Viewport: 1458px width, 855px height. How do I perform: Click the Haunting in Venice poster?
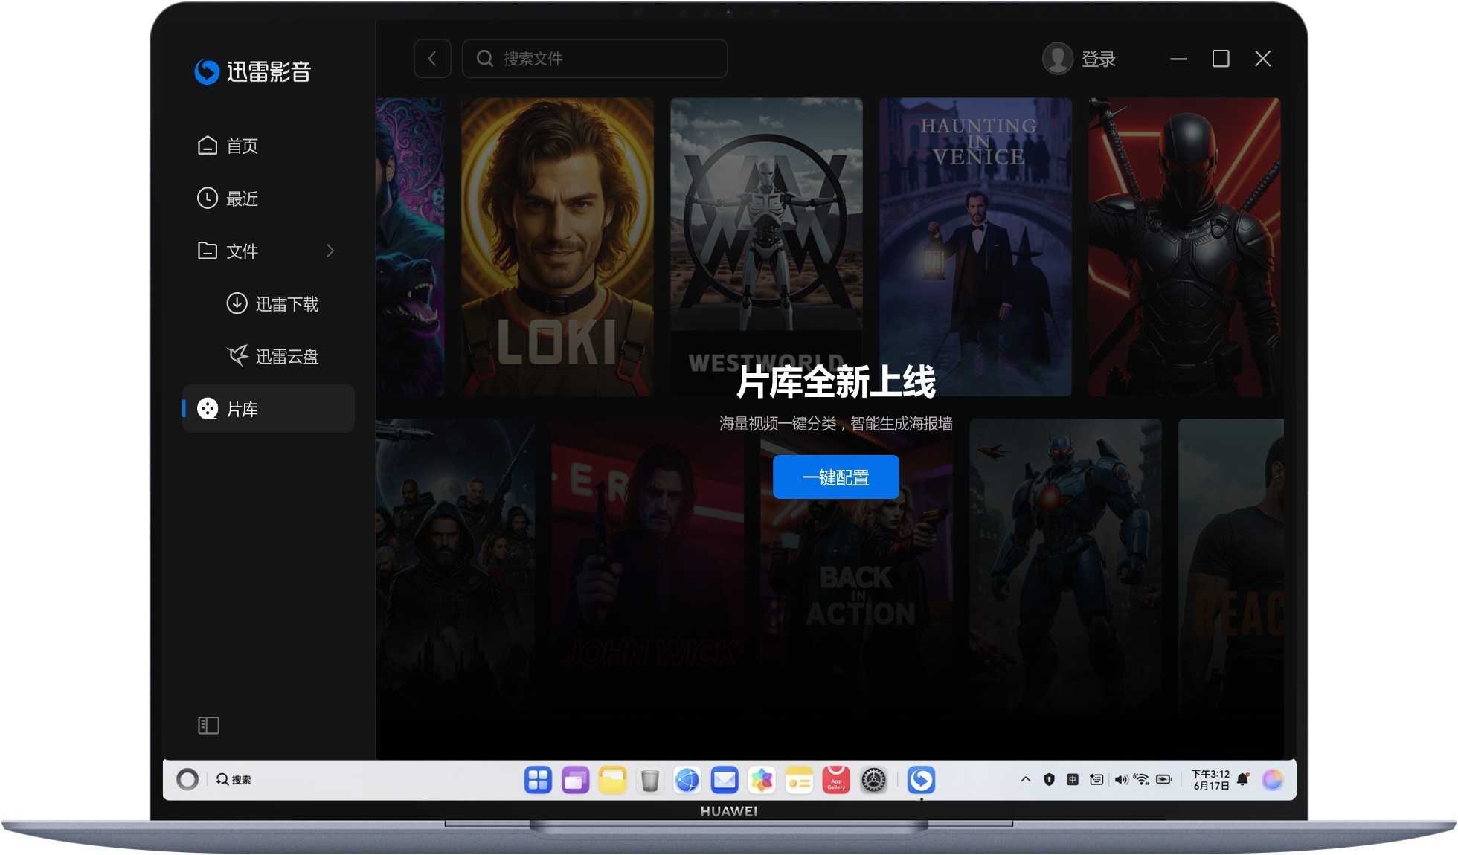tap(975, 247)
